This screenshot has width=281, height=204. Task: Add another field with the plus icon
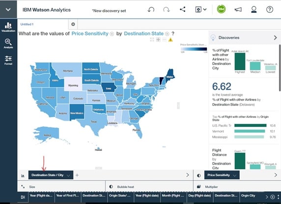77,175
